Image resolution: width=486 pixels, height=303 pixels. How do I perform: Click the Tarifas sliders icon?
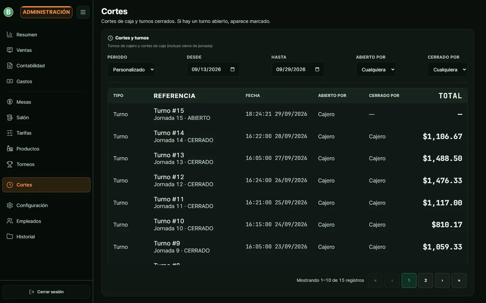10,133
